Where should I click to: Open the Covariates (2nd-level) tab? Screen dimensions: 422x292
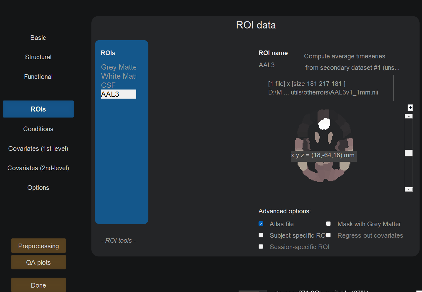(38, 168)
